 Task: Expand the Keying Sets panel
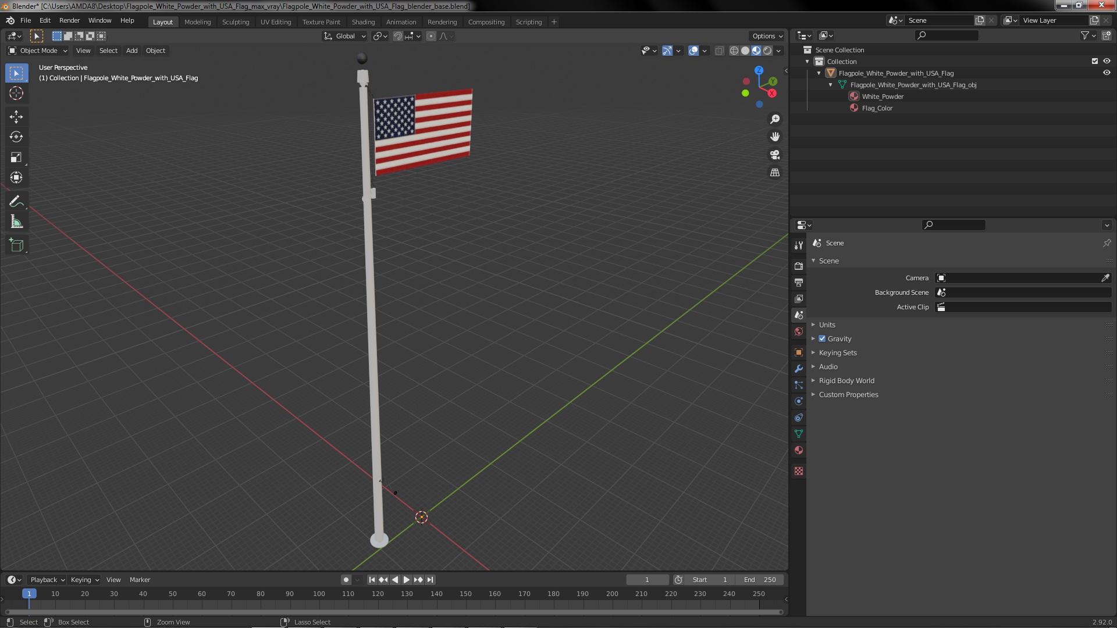click(838, 353)
